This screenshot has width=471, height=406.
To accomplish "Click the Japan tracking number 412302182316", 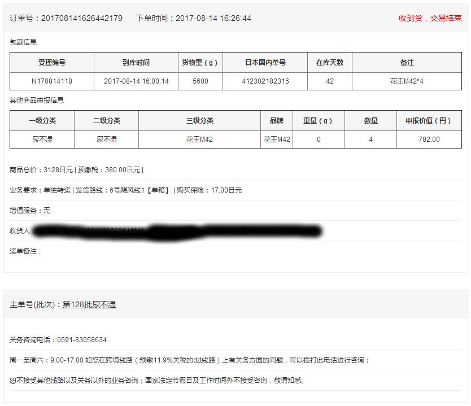I will (265, 81).
